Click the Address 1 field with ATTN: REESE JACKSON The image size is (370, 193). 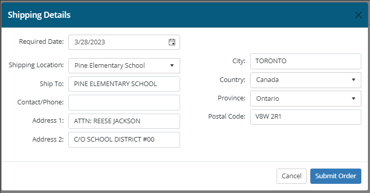tap(124, 121)
